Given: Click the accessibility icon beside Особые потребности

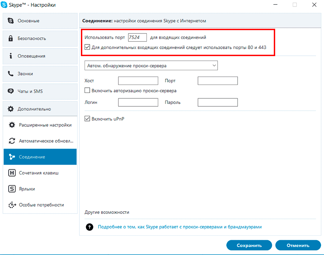Looking at the screenshot, I should (12, 205).
